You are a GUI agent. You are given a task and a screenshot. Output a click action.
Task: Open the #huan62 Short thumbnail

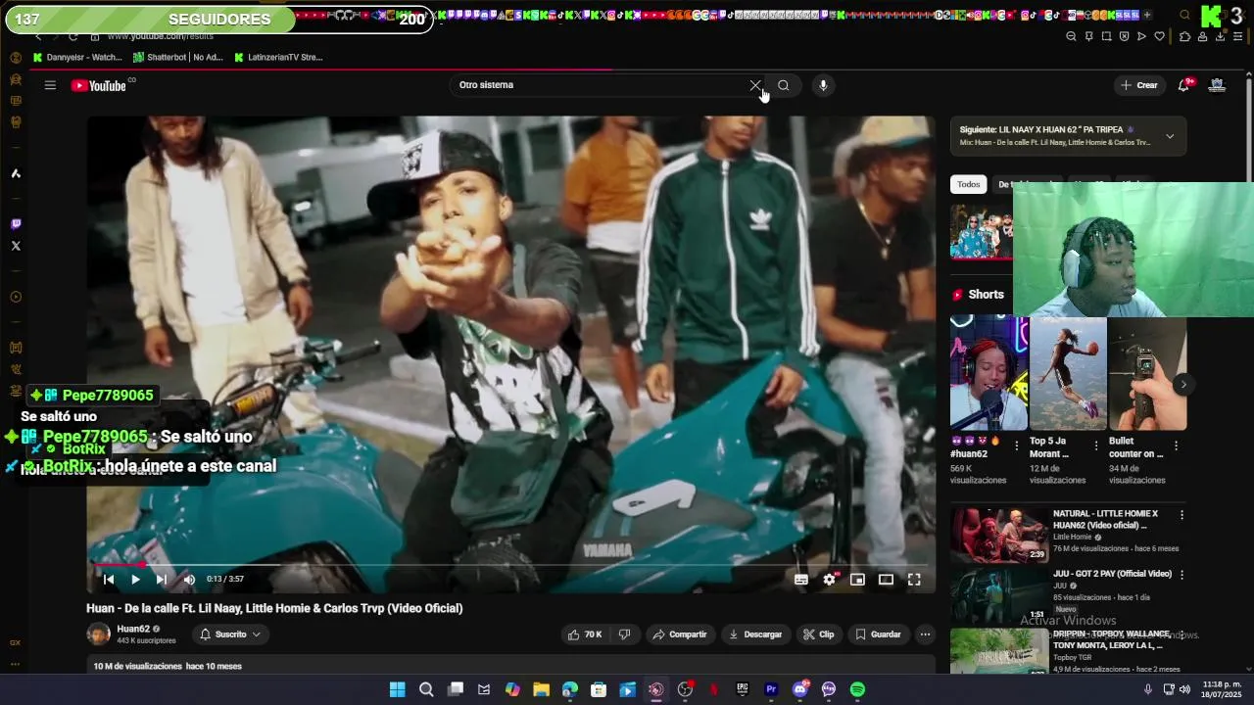tap(989, 373)
